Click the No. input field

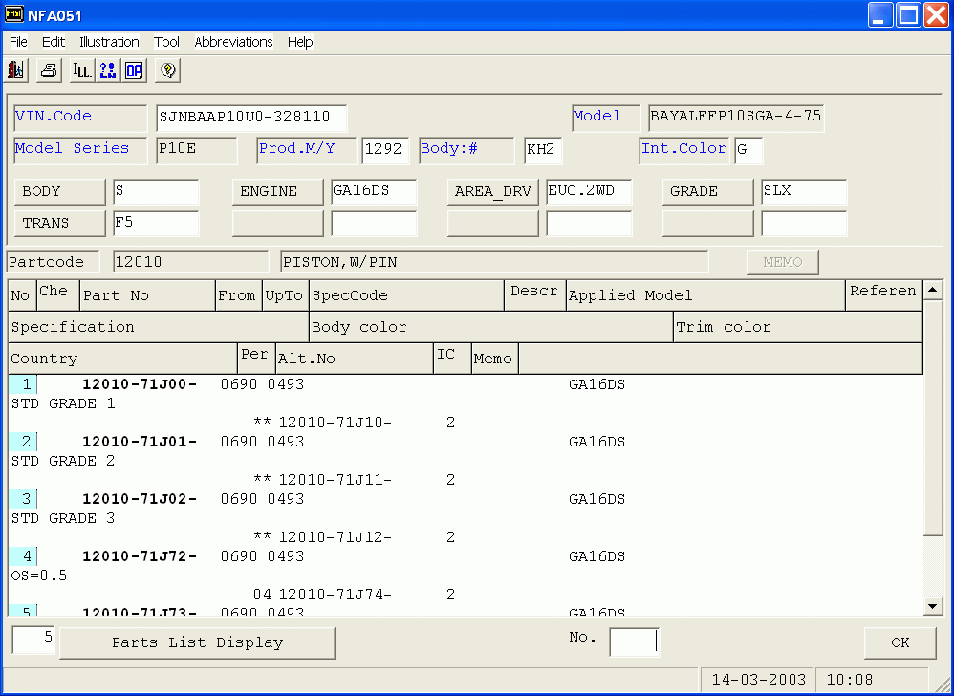634,642
